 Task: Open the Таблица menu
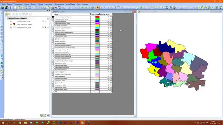[40, 4]
